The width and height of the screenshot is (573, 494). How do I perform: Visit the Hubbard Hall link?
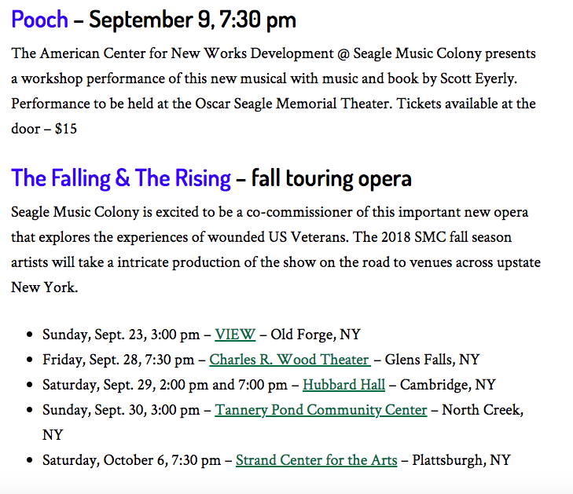tap(343, 385)
